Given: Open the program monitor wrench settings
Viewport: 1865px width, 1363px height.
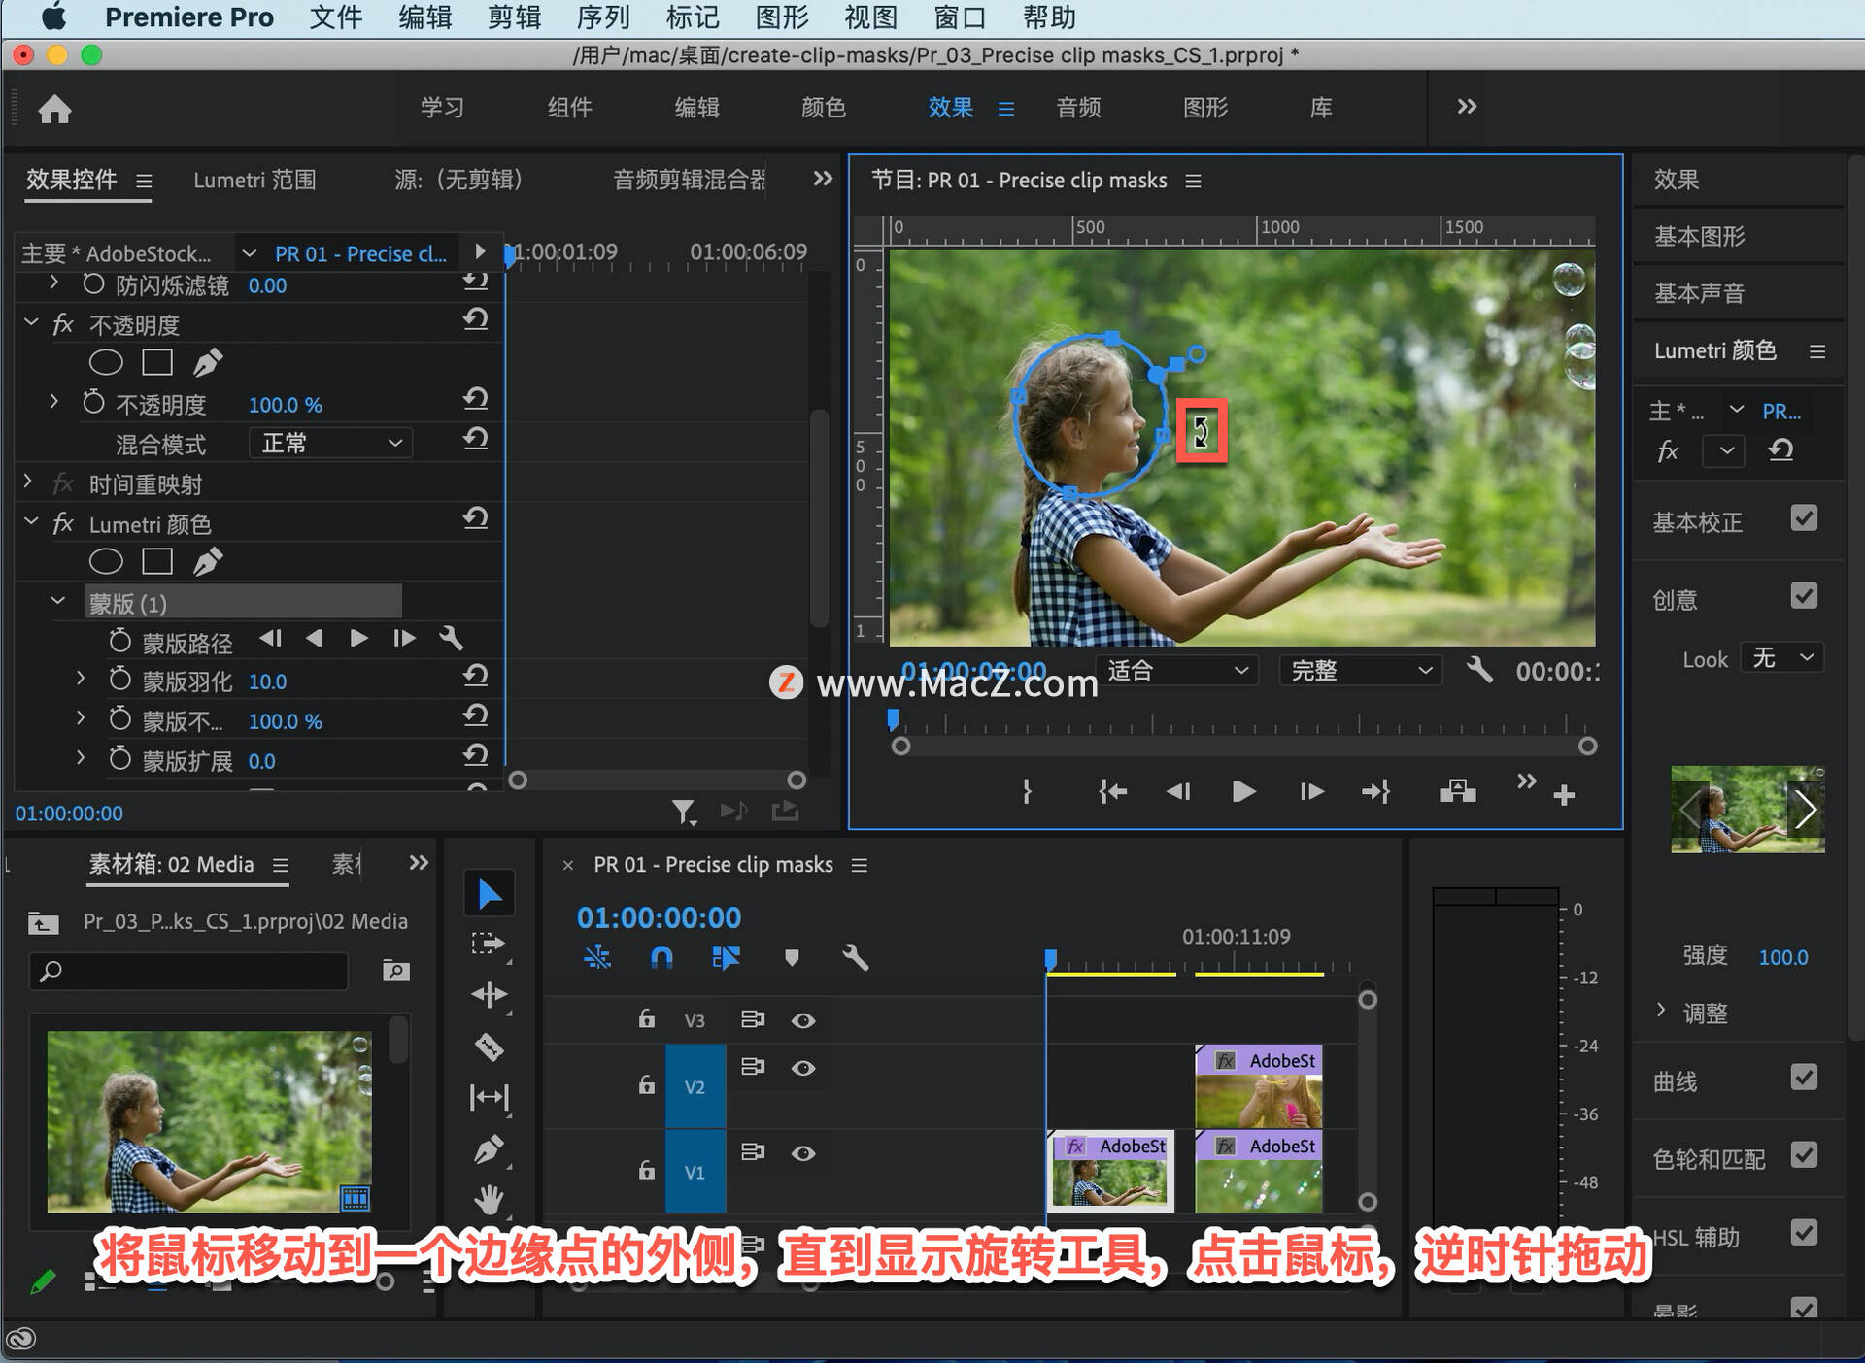Looking at the screenshot, I should [1479, 670].
